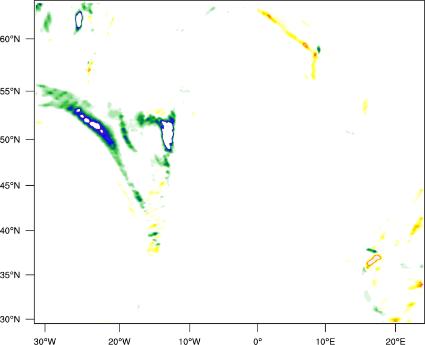Click the 50°N latitude label

pyautogui.click(x=10, y=140)
